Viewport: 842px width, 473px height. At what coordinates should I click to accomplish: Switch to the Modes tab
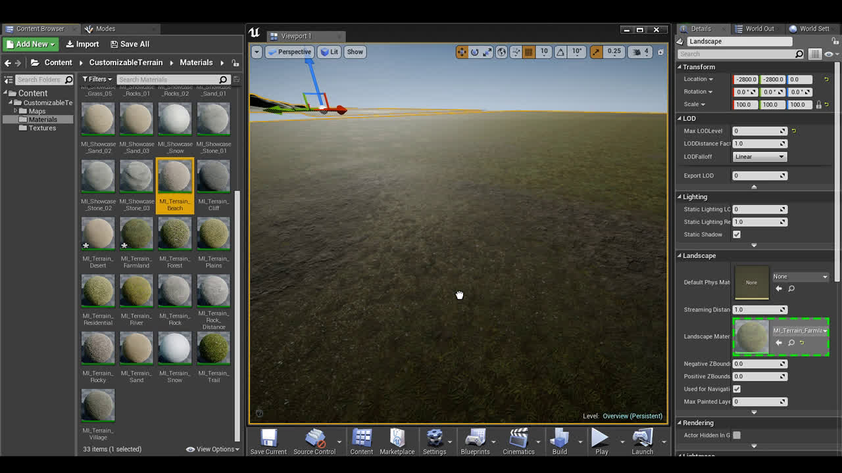point(105,29)
